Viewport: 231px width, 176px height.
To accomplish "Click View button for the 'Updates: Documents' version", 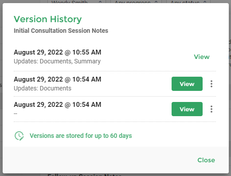I will (x=187, y=84).
